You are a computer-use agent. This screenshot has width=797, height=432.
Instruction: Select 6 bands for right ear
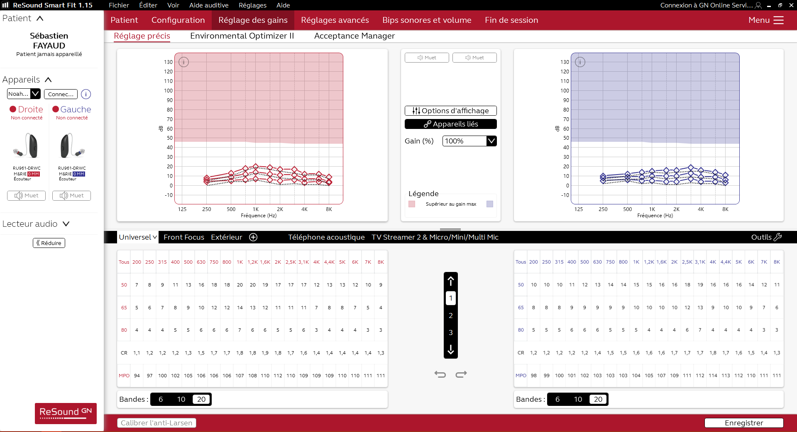161,399
